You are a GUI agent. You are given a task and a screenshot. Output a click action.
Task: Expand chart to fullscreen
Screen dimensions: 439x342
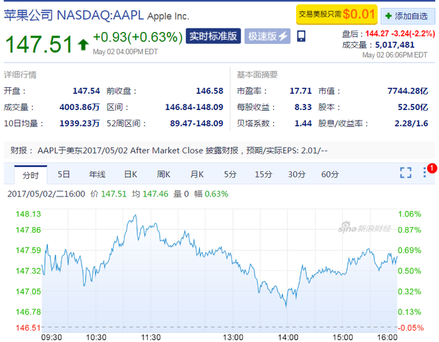406,173
